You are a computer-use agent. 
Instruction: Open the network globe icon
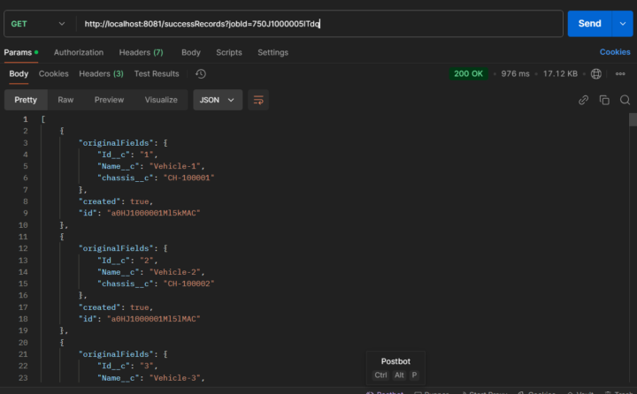point(596,74)
